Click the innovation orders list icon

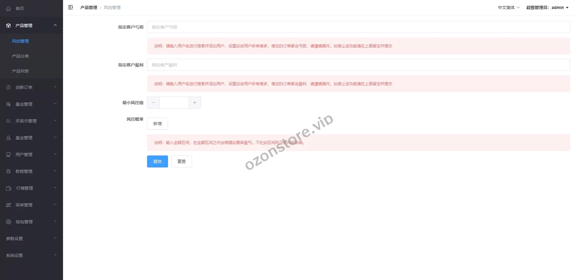(x=8, y=87)
